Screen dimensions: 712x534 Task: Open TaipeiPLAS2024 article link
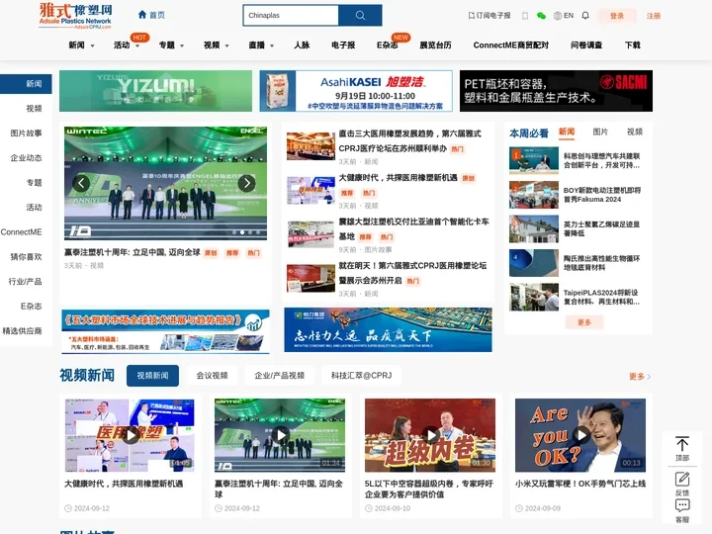(x=601, y=297)
